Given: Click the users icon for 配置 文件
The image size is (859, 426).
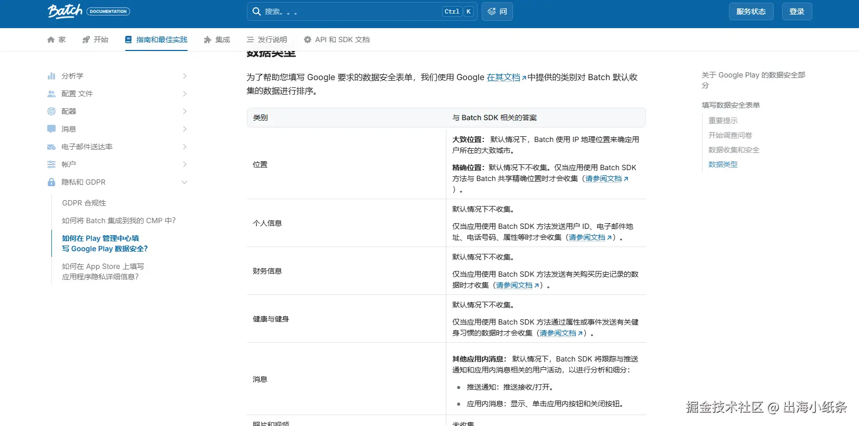Looking at the screenshot, I should click(x=51, y=94).
